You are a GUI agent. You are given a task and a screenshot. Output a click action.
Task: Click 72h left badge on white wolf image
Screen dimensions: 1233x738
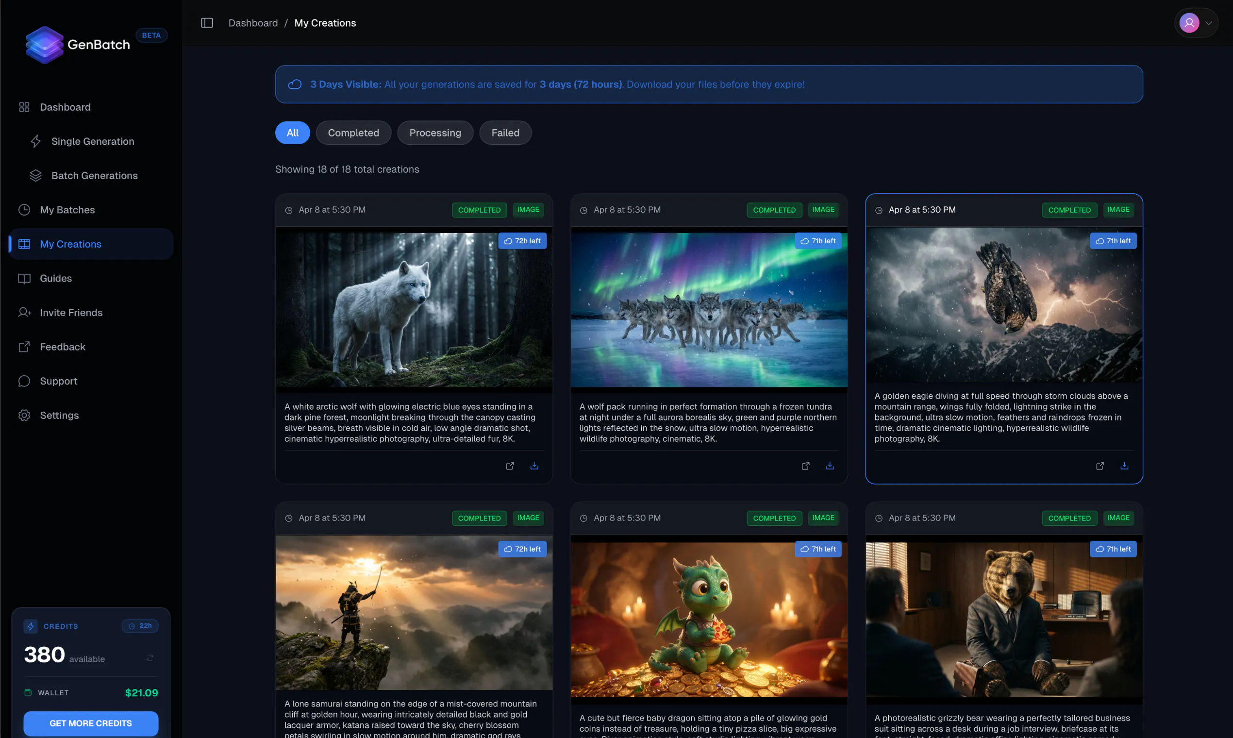(522, 241)
